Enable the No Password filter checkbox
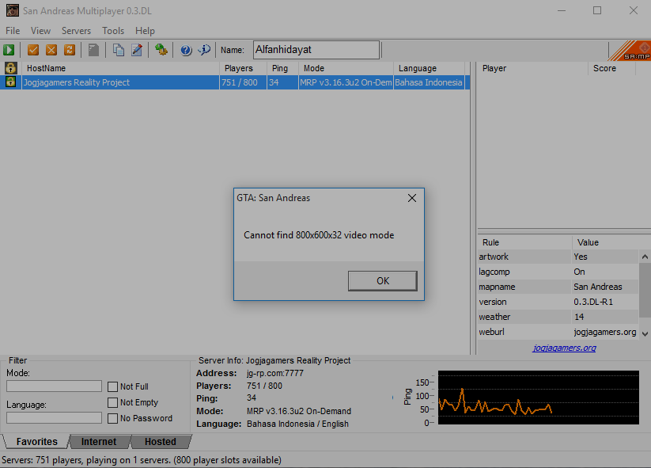The image size is (651, 468). point(112,418)
